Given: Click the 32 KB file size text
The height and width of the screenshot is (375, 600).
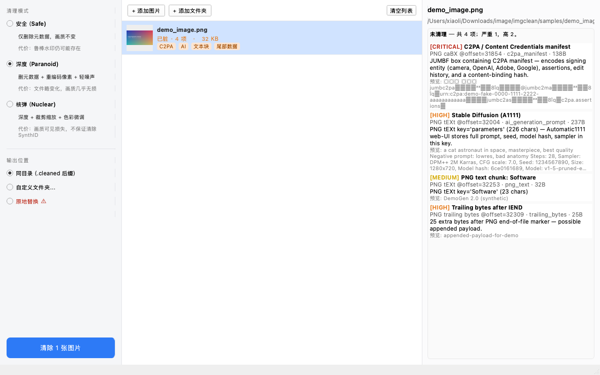Looking at the screenshot, I should pos(210,39).
